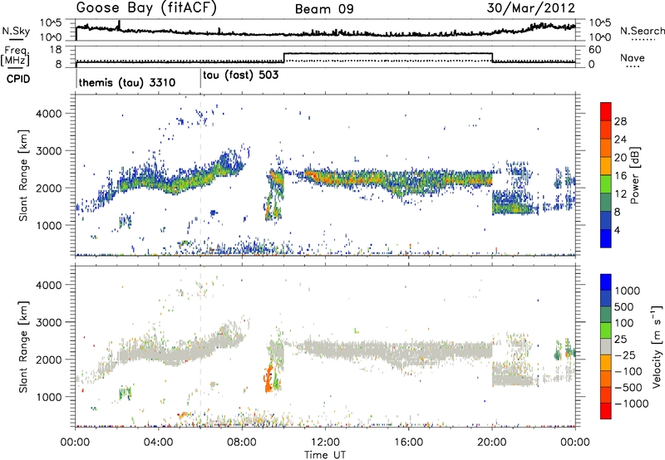Click the '18' frequency axis tick label
The image size is (665, 460).
(55, 50)
